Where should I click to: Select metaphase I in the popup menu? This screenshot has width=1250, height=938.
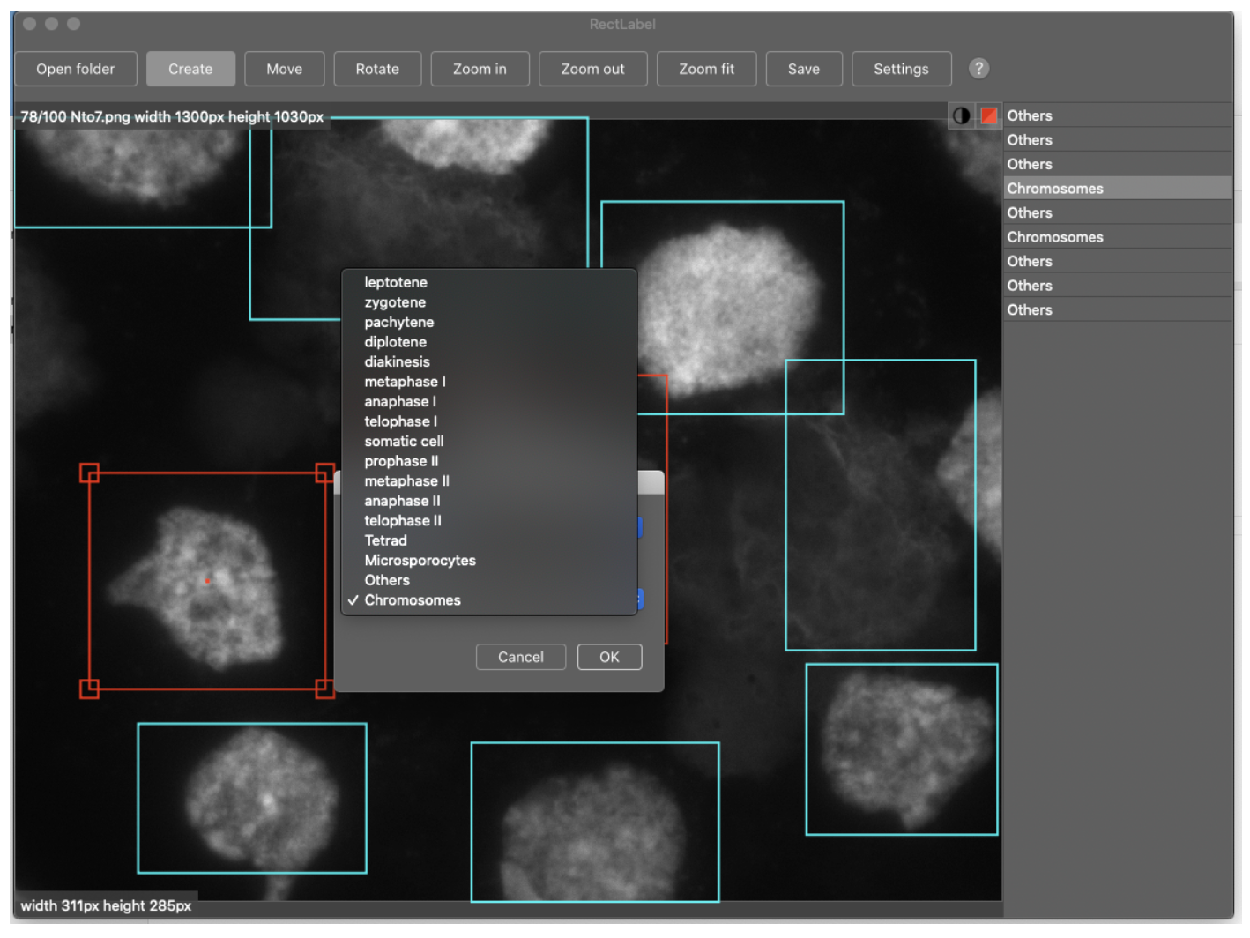pos(405,382)
